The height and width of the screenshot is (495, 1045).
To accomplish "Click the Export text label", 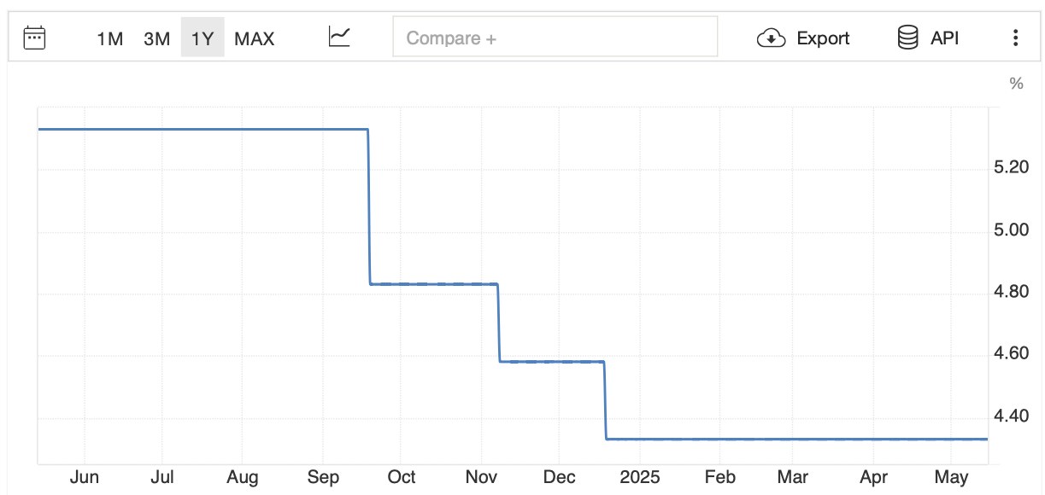I will point(823,38).
